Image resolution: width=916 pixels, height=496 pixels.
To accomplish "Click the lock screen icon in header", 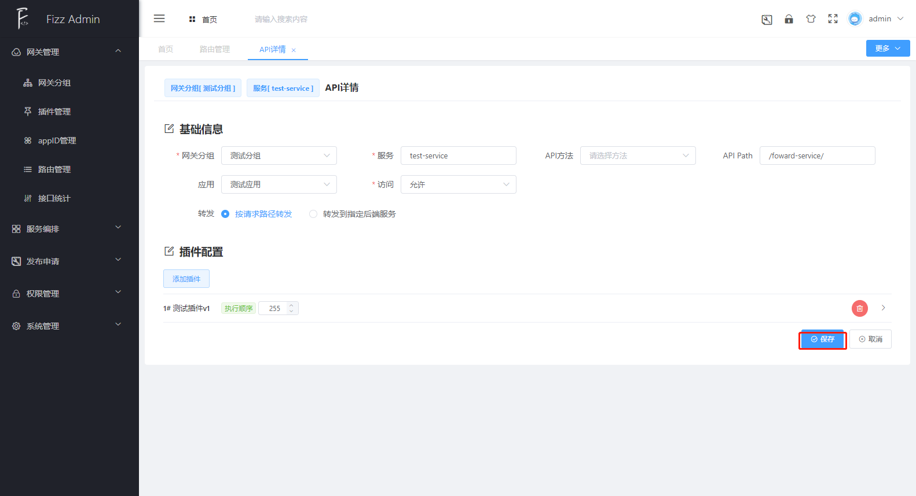I will [x=789, y=19].
